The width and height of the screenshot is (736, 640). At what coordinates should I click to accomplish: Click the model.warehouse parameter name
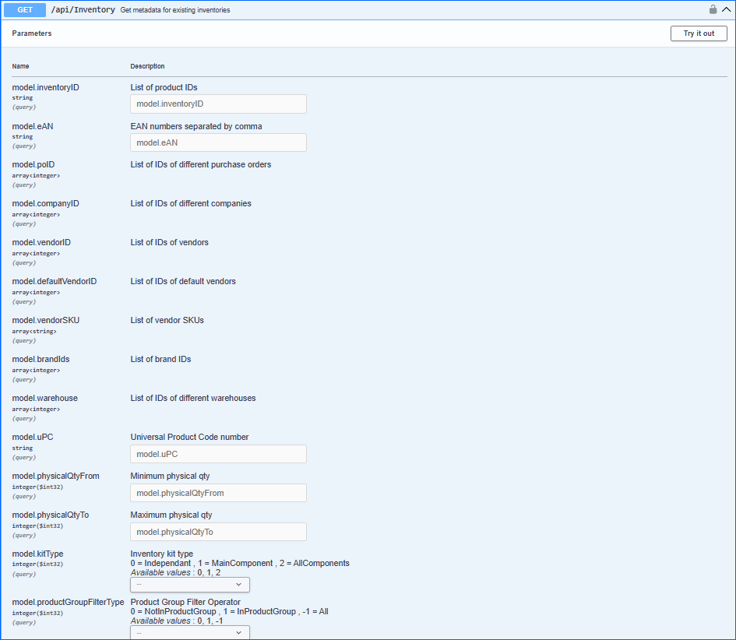pos(44,398)
